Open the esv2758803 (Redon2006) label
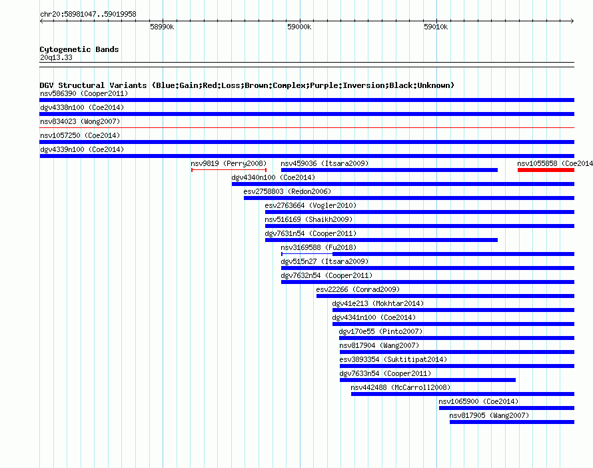 [287, 191]
